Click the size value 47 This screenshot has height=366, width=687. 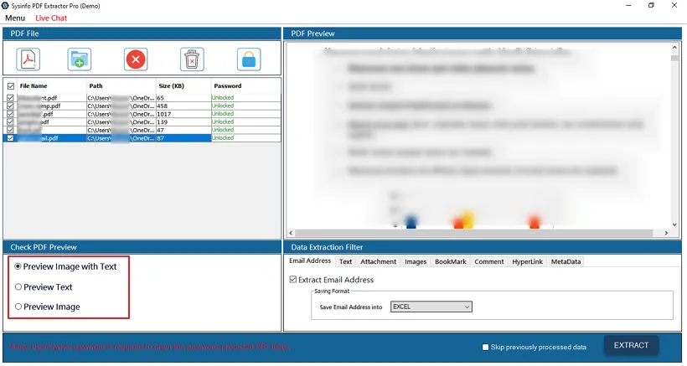tap(160, 130)
